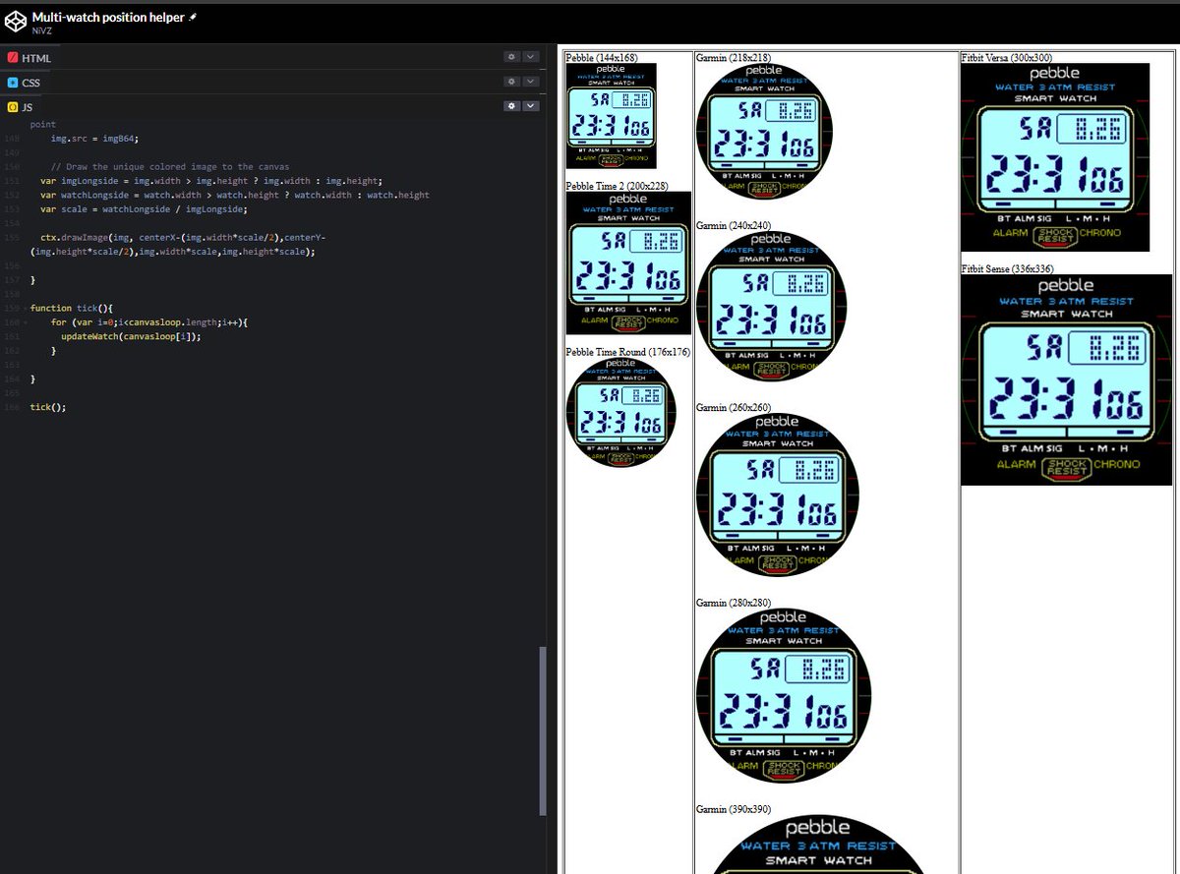The height and width of the screenshot is (874, 1180).
Task: Click the label Pebble Time 2 (200x228)
Action: (x=615, y=186)
